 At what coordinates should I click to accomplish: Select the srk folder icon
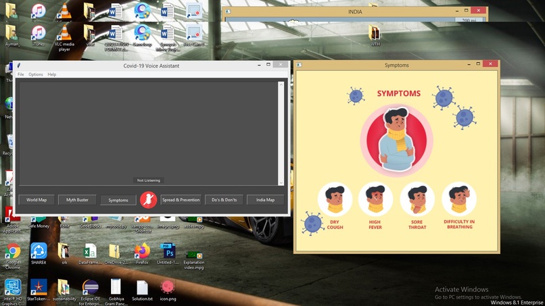(x=64, y=254)
